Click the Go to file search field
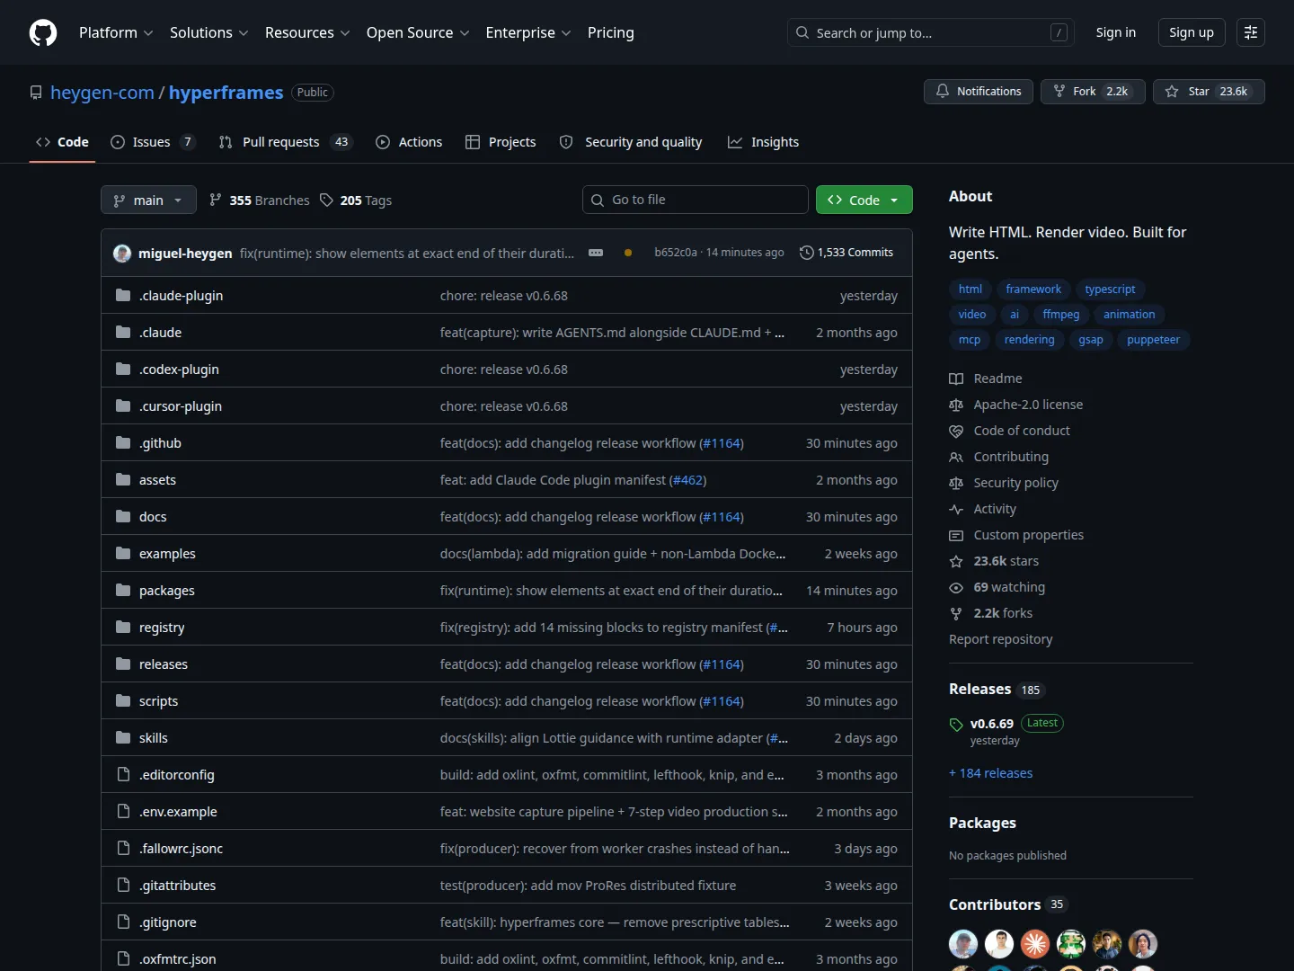The width and height of the screenshot is (1294, 971). pos(696,200)
